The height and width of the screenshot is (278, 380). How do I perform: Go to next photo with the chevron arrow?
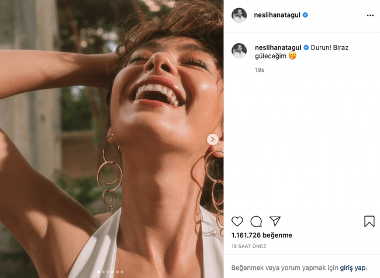pos(213,139)
